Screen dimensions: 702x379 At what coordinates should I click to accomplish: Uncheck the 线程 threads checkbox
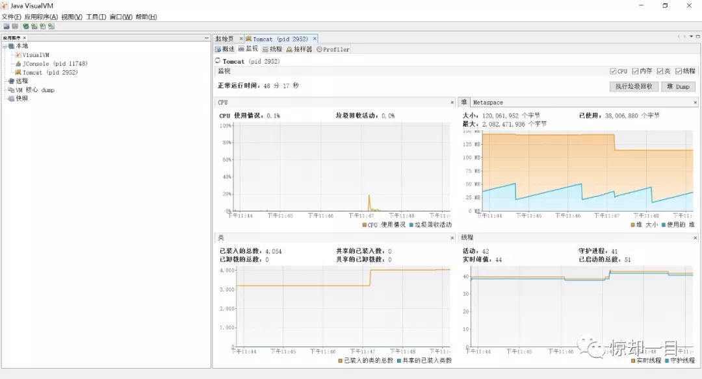click(x=679, y=71)
